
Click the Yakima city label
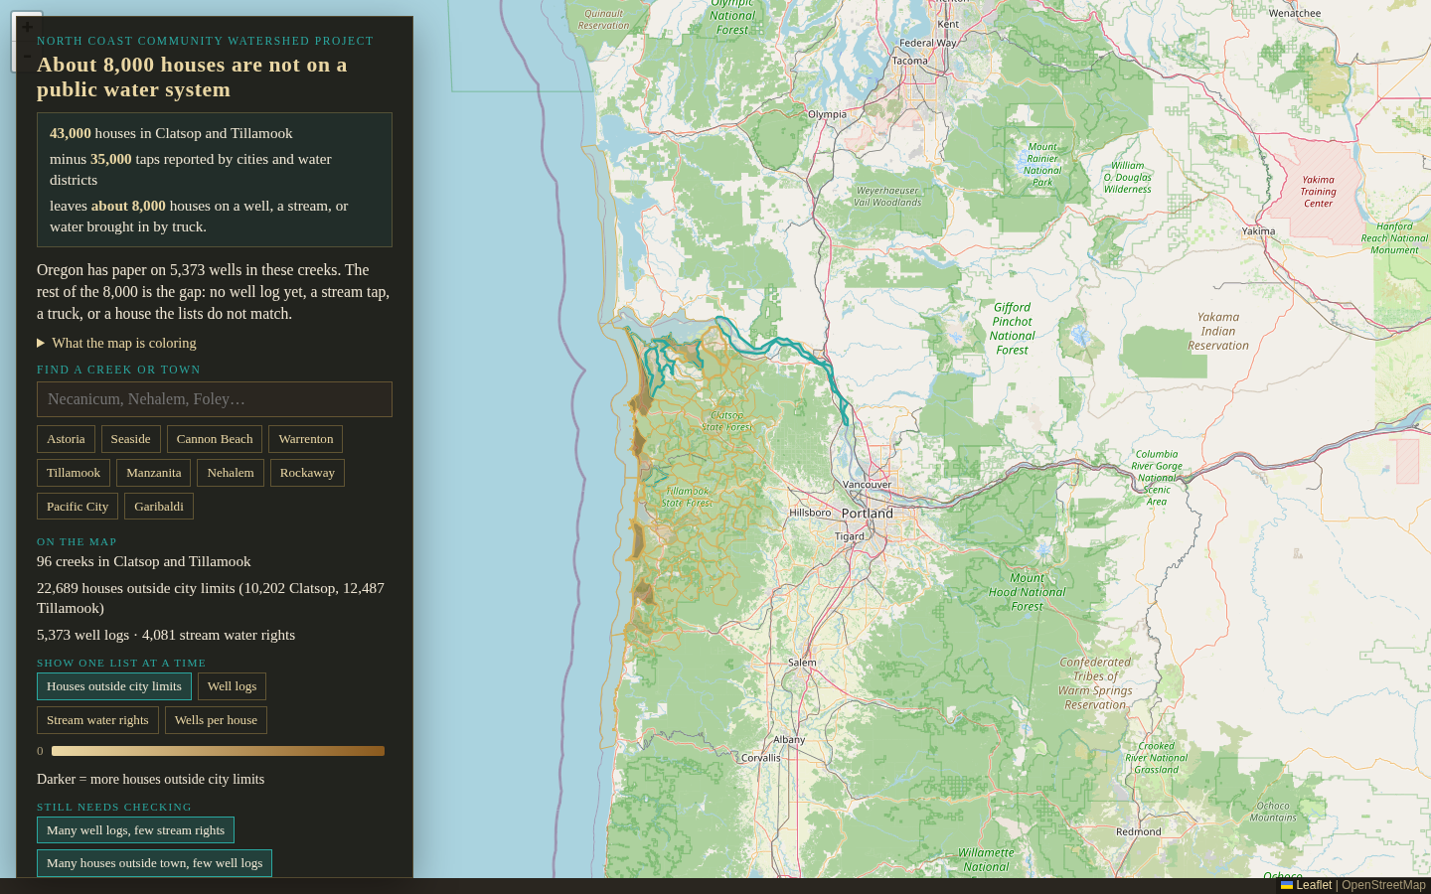pyautogui.click(x=1258, y=231)
